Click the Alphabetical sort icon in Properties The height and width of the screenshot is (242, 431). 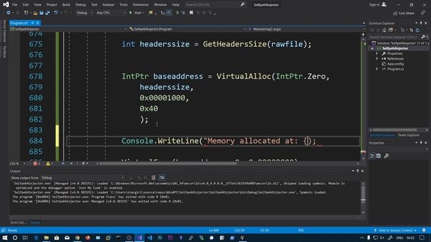click(378, 155)
